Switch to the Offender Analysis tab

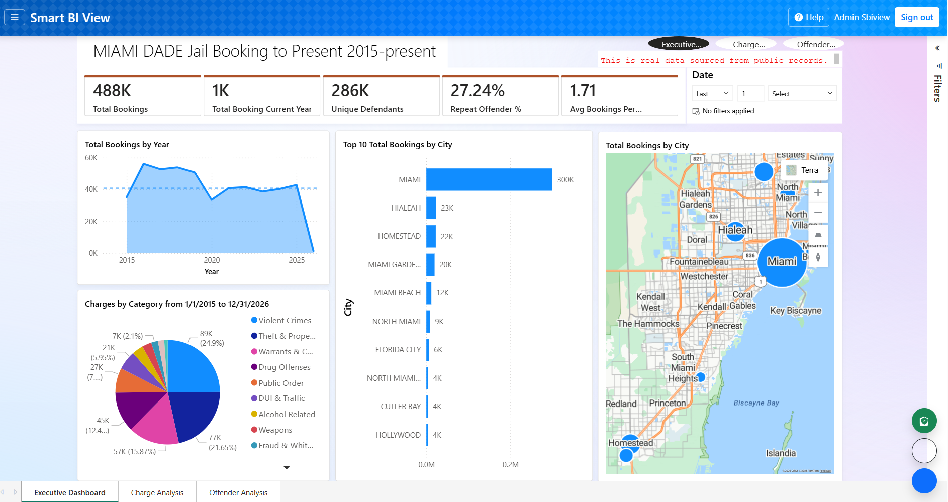[x=238, y=492]
